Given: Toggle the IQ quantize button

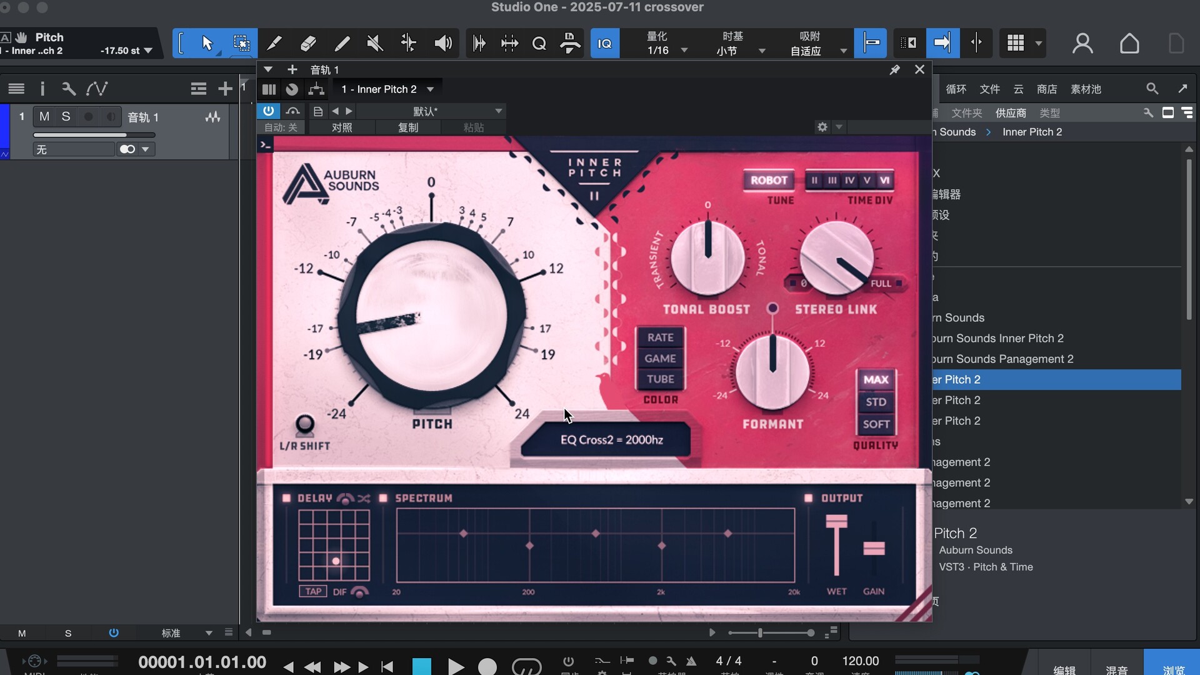Looking at the screenshot, I should [x=605, y=43].
